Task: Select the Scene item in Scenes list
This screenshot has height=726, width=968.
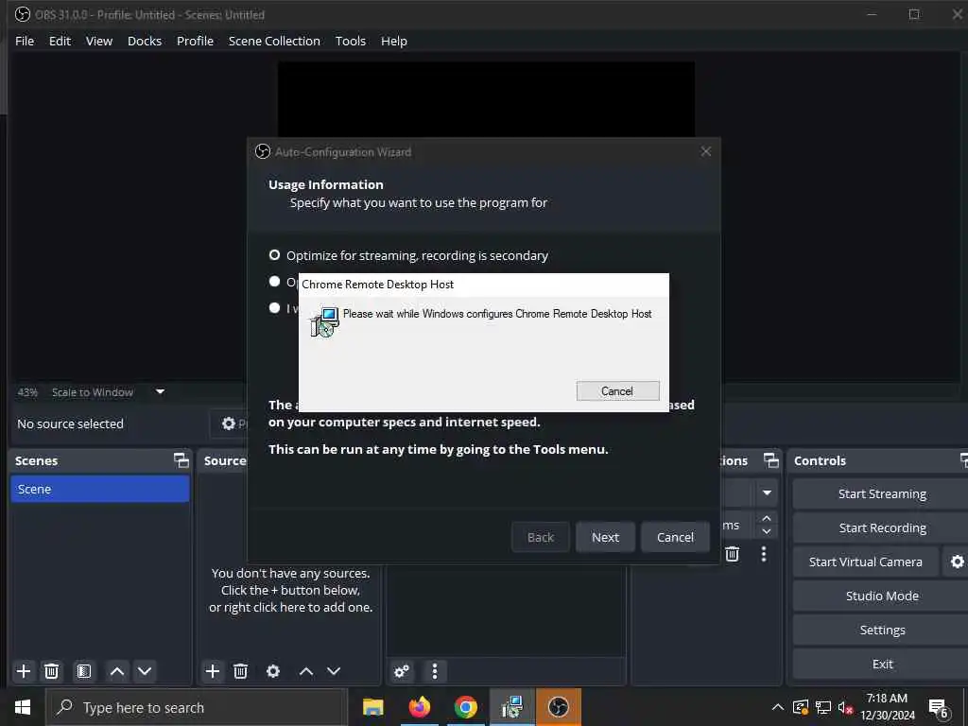Action: (100, 489)
